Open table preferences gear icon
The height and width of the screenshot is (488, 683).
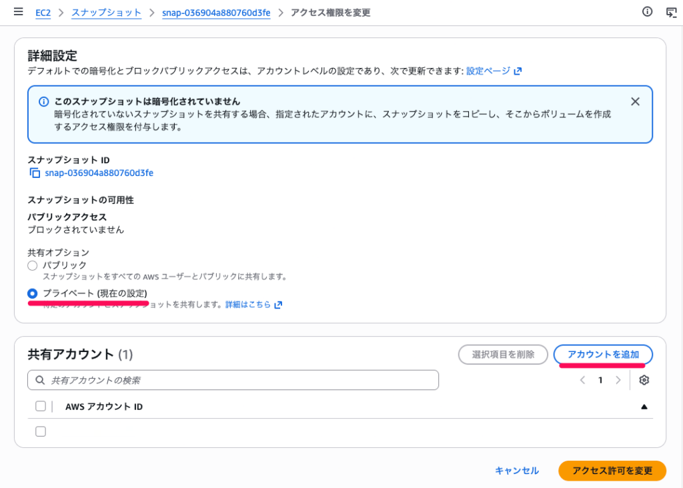[644, 380]
